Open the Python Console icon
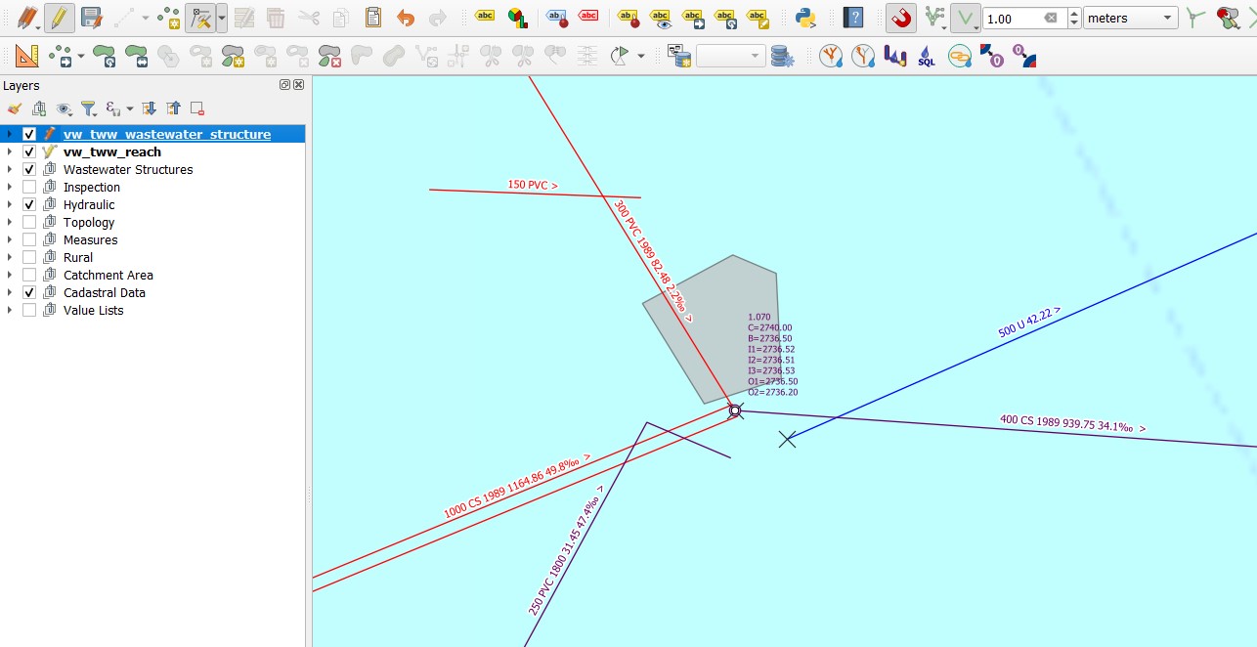The width and height of the screenshot is (1257, 647). [x=805, y=18]
